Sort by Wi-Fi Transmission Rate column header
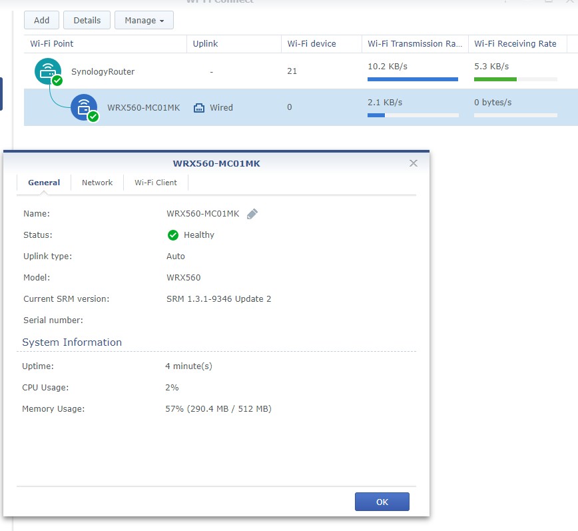The width and height of the screenshot is (578, 531). point(415,44)
